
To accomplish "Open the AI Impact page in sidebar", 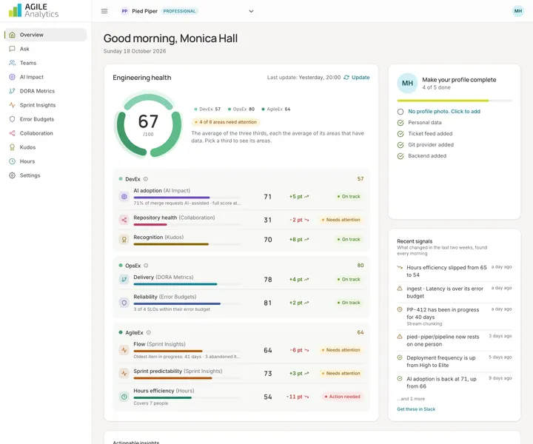I will click(46, 77).
